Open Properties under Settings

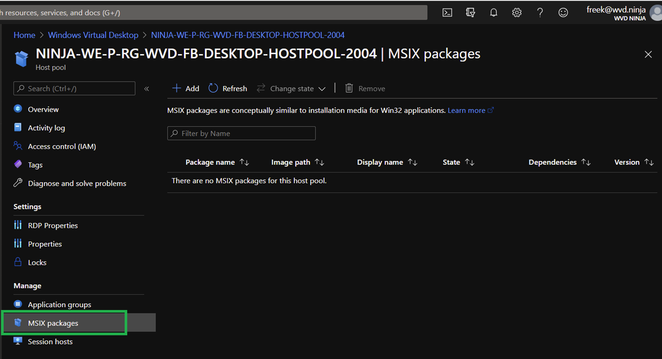coord(45,244)
